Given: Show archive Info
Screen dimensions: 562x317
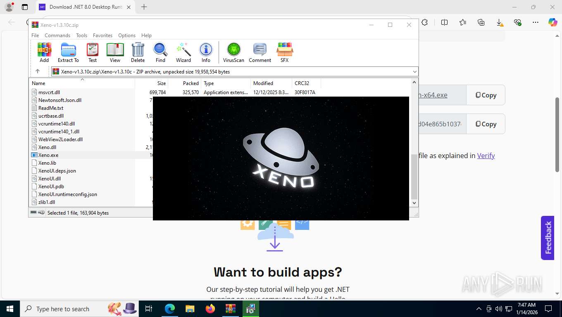Looking at the screenshot, I should pyautogui.click(x=206, y=52).
